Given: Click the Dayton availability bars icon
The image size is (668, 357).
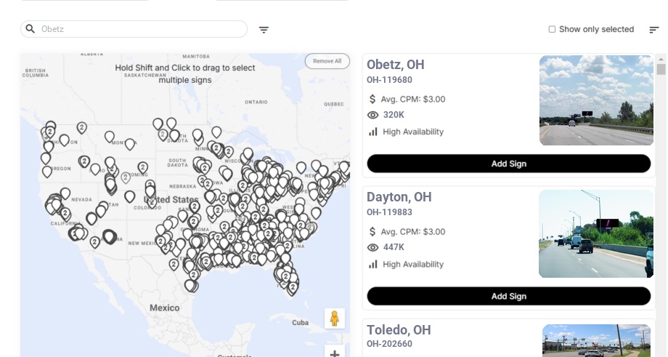Looking at the screenshot, I should pyautogui.click(x=373, y=264).
